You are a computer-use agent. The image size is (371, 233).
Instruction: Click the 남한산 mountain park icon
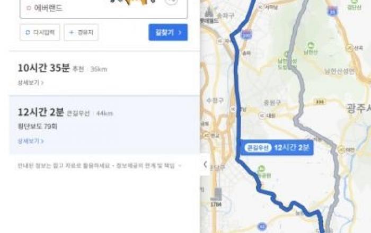click(x=311, y=45)
